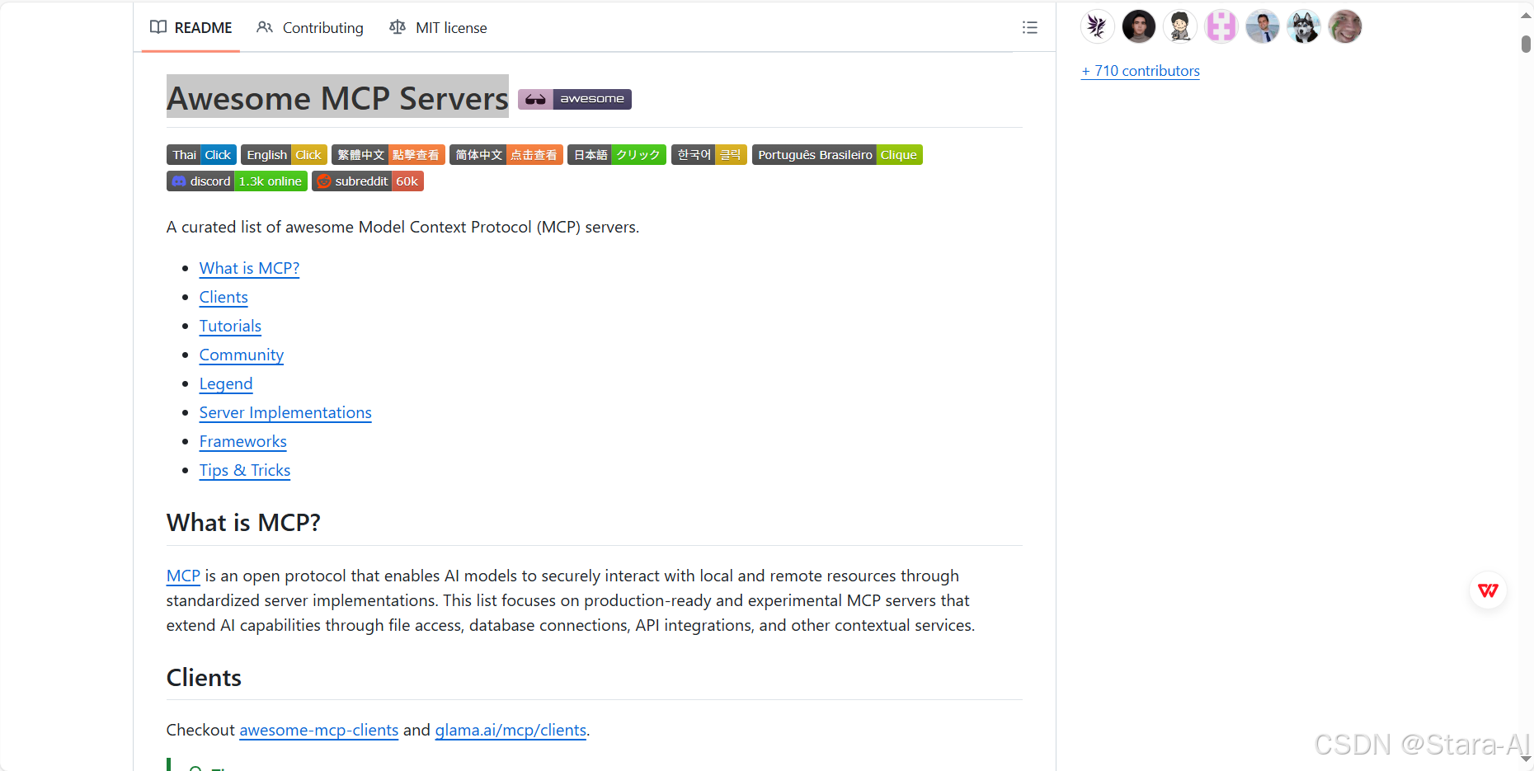Click the MIT license scale icon
Screen dimensions: 1534x771
click(398, 27)
